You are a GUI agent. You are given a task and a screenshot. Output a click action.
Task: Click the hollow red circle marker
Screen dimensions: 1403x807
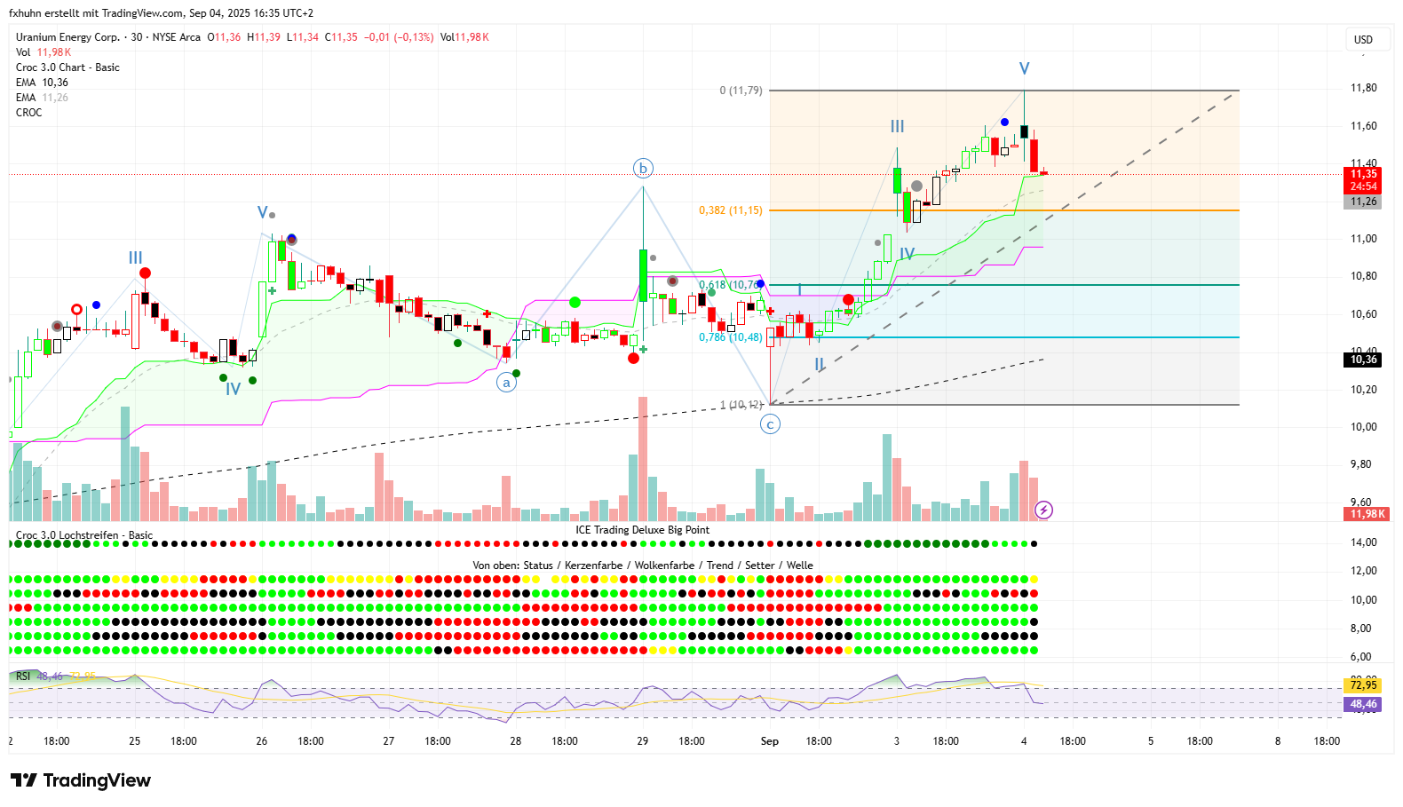click(x=77, y=310)
